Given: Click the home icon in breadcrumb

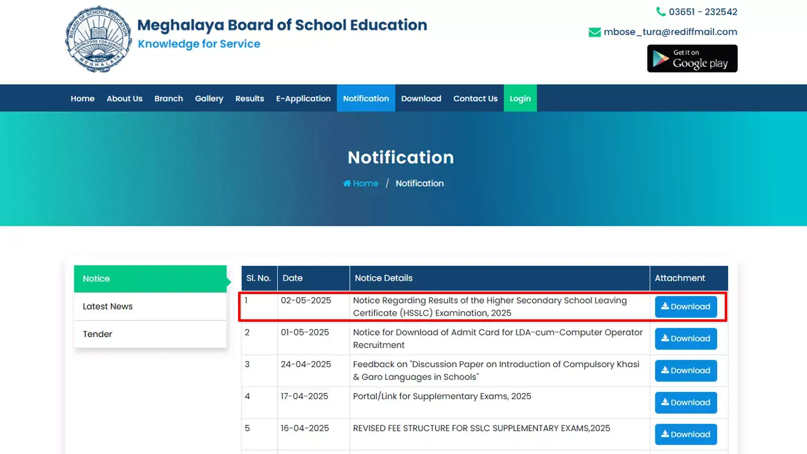Looking at the screenshot, I should click(347, 184).
